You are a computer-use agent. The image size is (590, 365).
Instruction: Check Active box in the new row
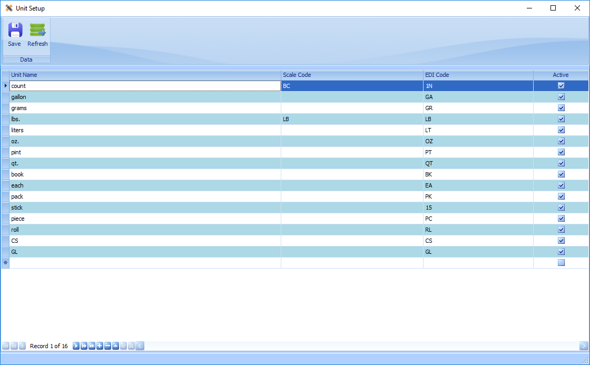click(561, 263)
